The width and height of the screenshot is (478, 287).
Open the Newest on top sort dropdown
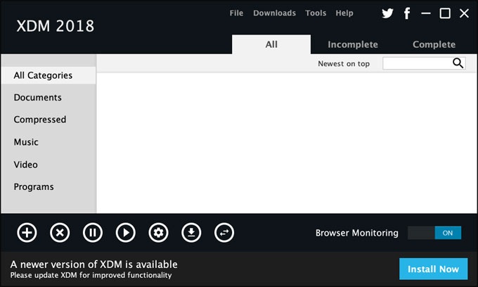(x=344, y=63)
